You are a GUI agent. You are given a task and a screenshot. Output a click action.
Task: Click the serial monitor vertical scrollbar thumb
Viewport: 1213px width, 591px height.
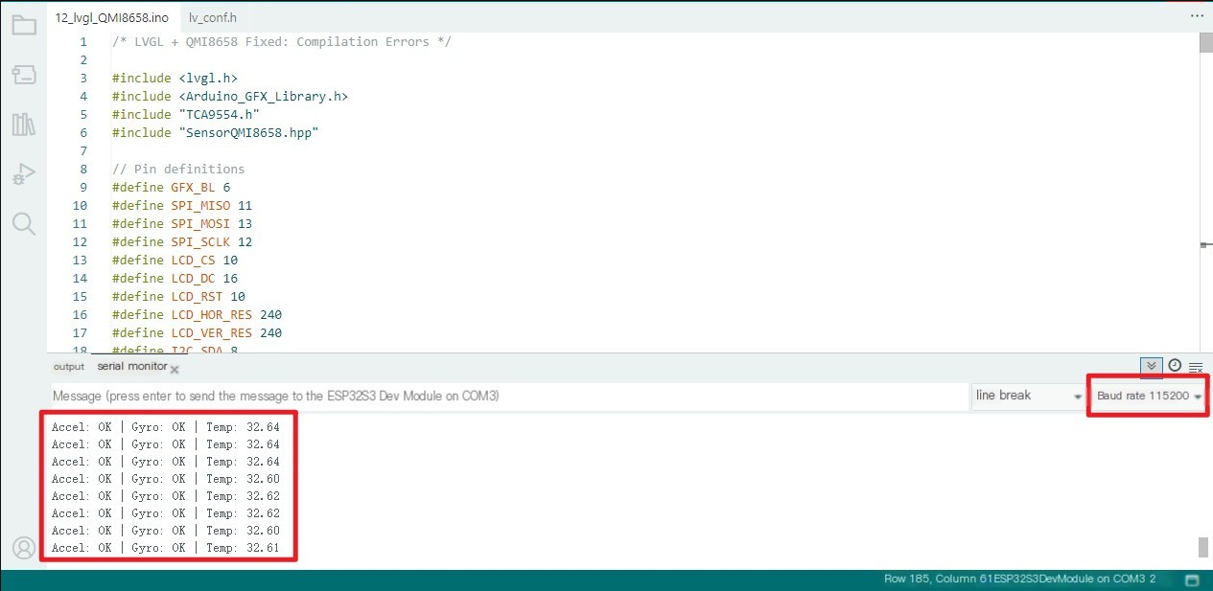point(1203,547)
